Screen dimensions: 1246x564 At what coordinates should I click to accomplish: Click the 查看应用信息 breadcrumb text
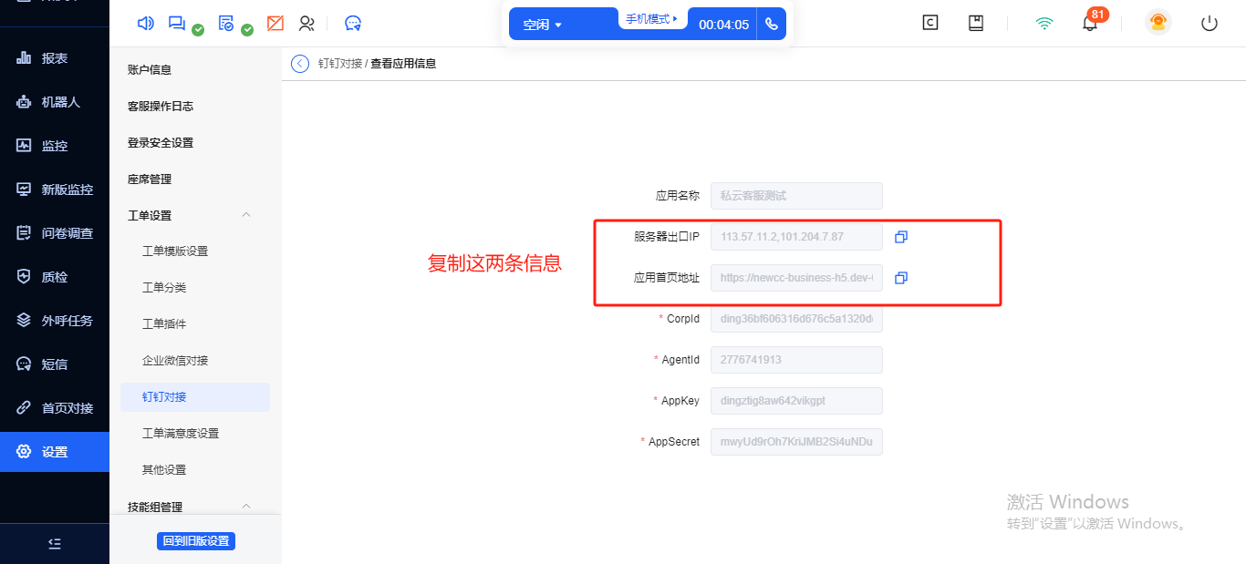point(403,64)
